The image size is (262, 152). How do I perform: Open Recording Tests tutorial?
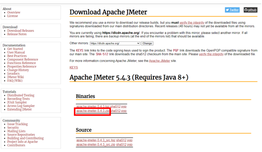pyautogui.click(x=18, y=99)
